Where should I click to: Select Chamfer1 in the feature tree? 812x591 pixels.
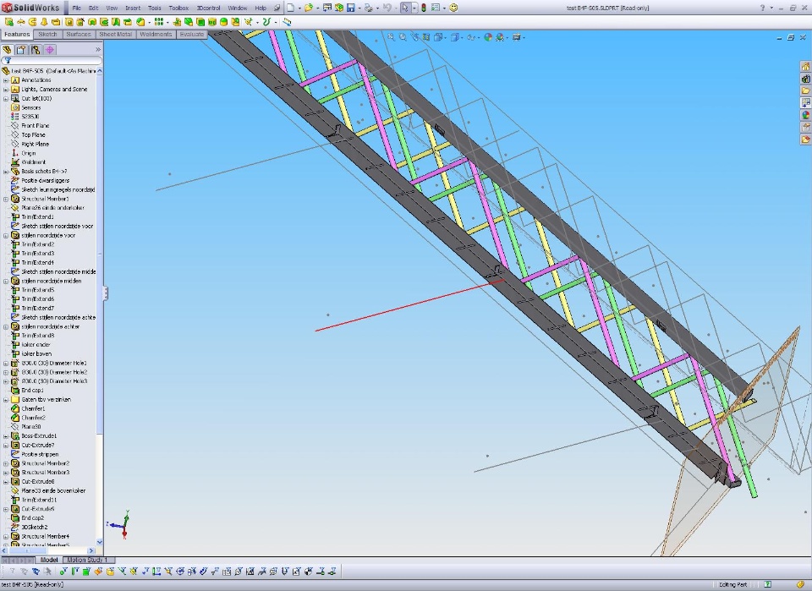(33, 408)
